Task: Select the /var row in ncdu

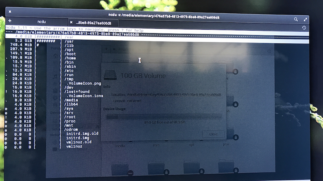Action: pos(69,37)
